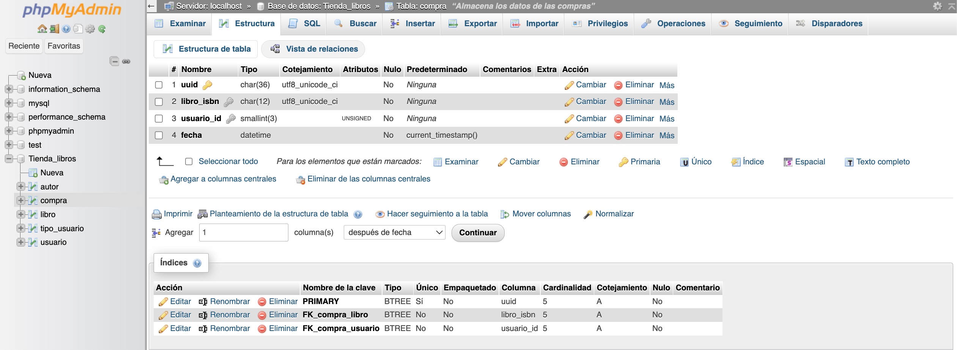Click the phpMyAdmin home icon
This screenshot has width=957, height=350.
coord(42,28)
